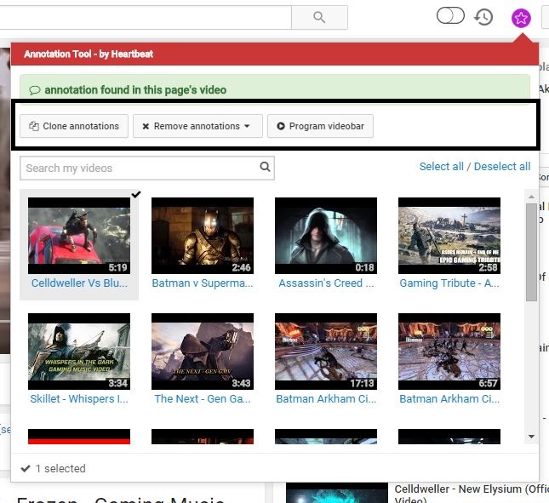Viewport: 549px width, 503px height.
Task: Click the Skillet - Whispers I... title
Action: 79,399
